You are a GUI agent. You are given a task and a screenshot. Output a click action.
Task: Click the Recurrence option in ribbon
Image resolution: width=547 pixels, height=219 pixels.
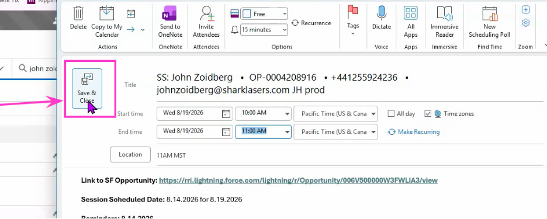[x=311, y=23]
